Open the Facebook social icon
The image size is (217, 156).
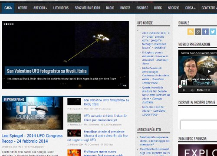205,32
